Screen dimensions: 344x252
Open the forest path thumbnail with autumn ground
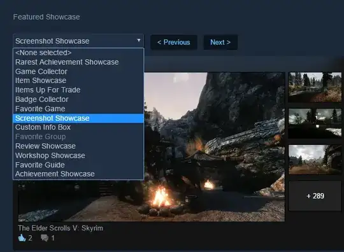tap(315, 87)
